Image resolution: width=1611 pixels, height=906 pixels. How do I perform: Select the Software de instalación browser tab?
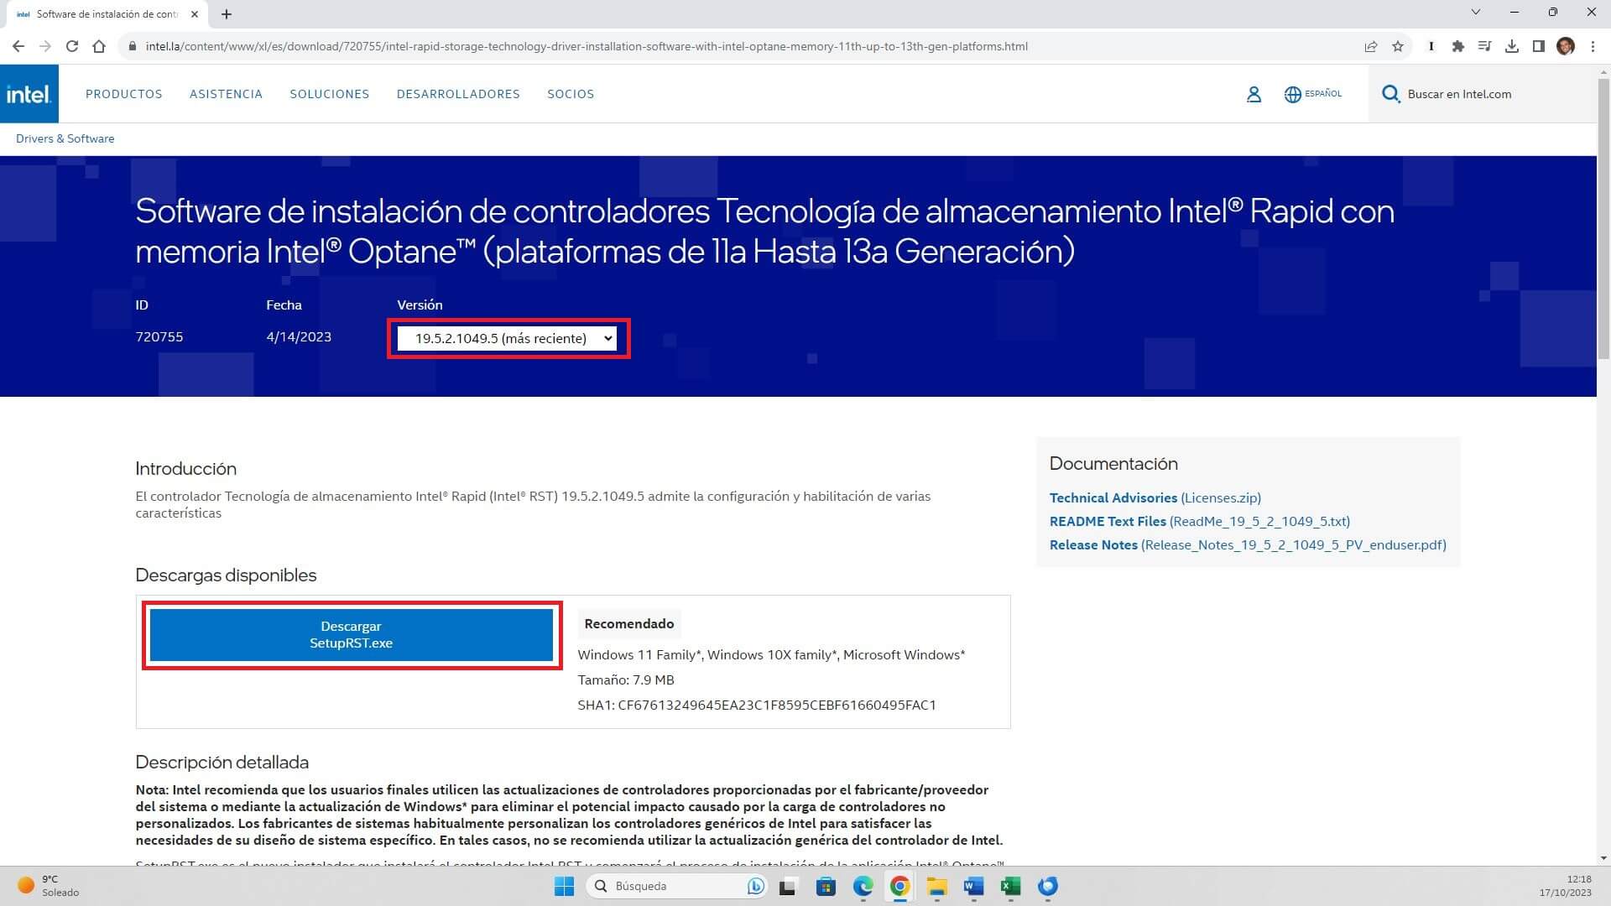pyautogui.click(x=105, y=14)
